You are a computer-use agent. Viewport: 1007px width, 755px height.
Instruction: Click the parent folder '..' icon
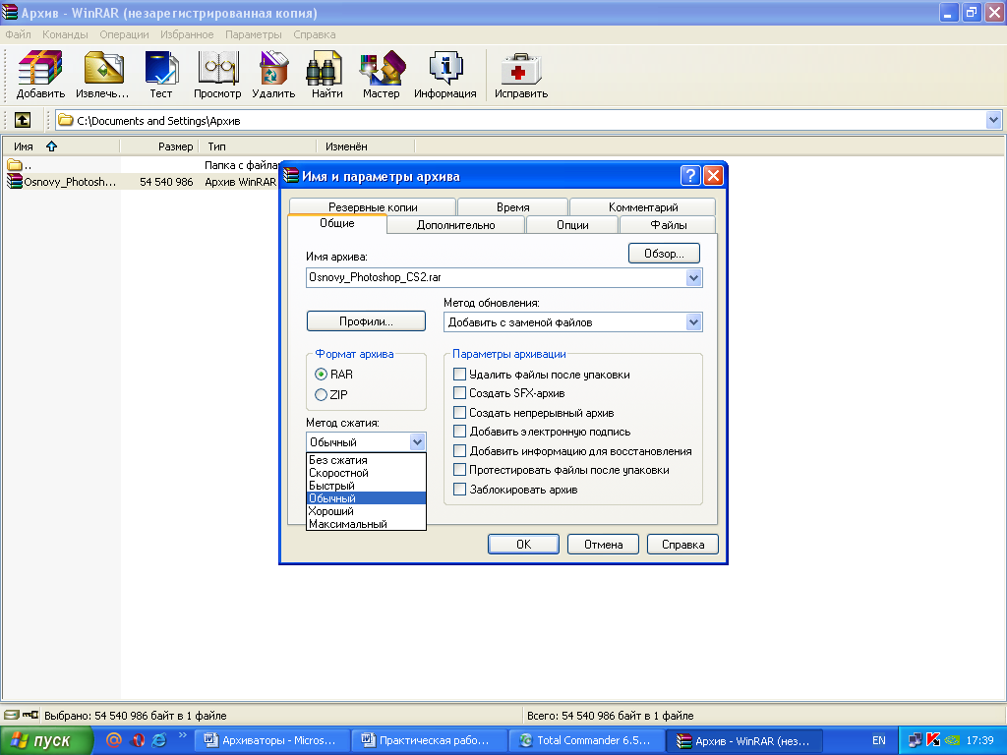(x=14, y=165)
